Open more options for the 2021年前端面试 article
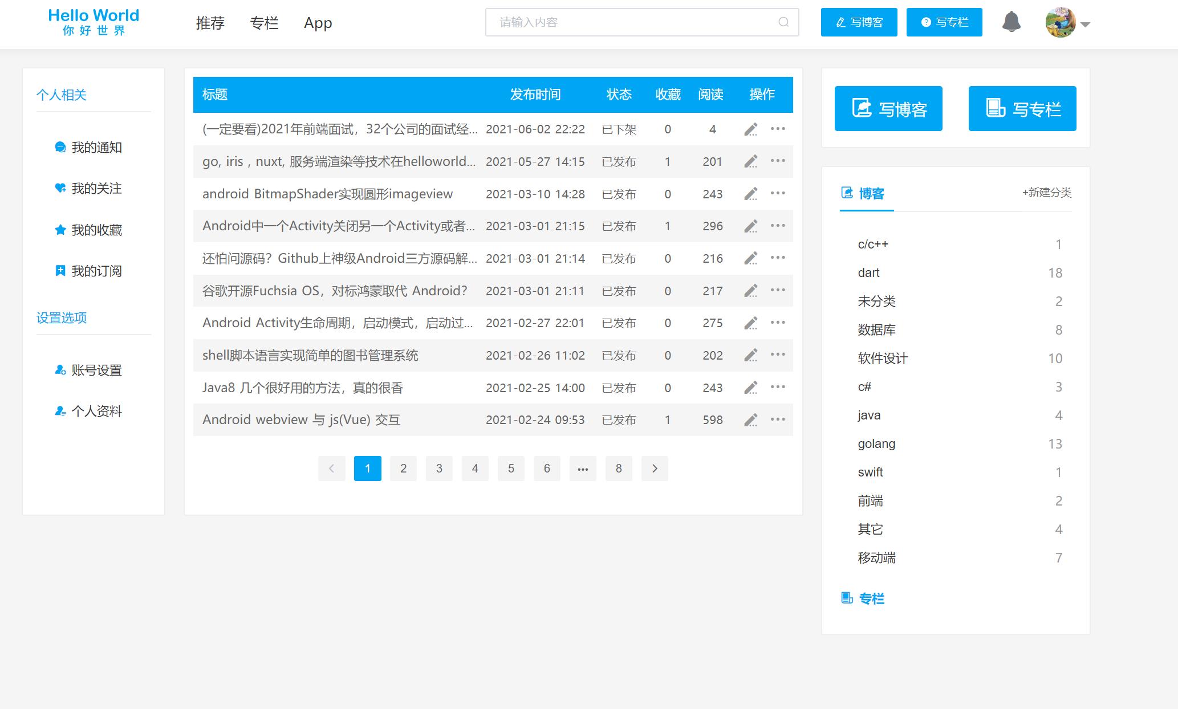Image resolution: width=1178 pixels, height=709 pixels. click(x=778, y=129)
